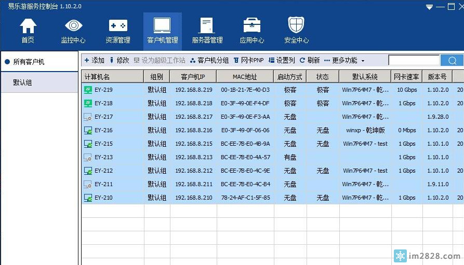Select the 客户机管理 tab
Screen dimensions: 464x265
(163, 31)
